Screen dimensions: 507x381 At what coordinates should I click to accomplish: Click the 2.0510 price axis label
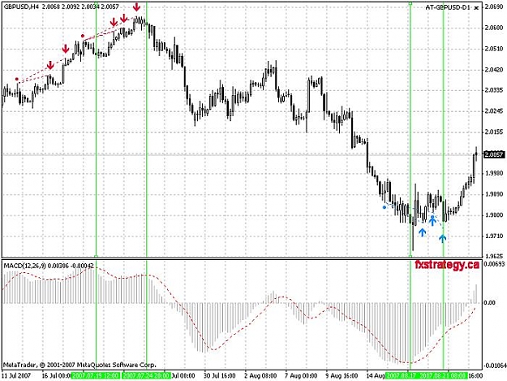[494, 49]
